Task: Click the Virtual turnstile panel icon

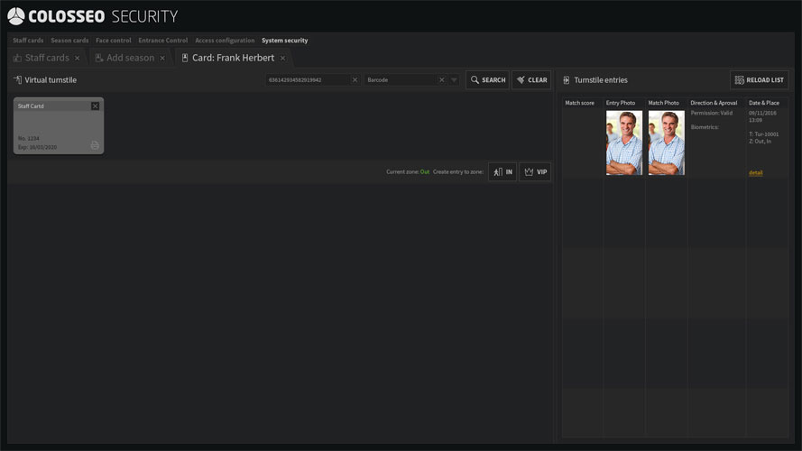Action: point(17,79)
